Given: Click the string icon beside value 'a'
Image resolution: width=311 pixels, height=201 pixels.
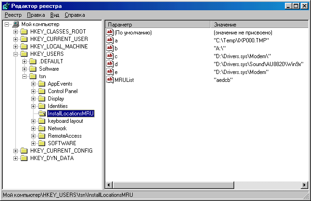Looking at the screenshot, I should click(110, 40).
